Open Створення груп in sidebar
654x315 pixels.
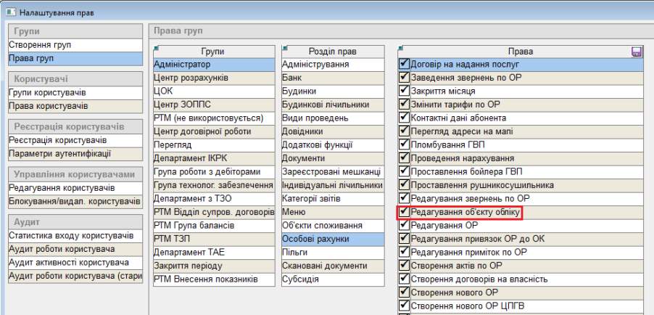coord(73,45)
